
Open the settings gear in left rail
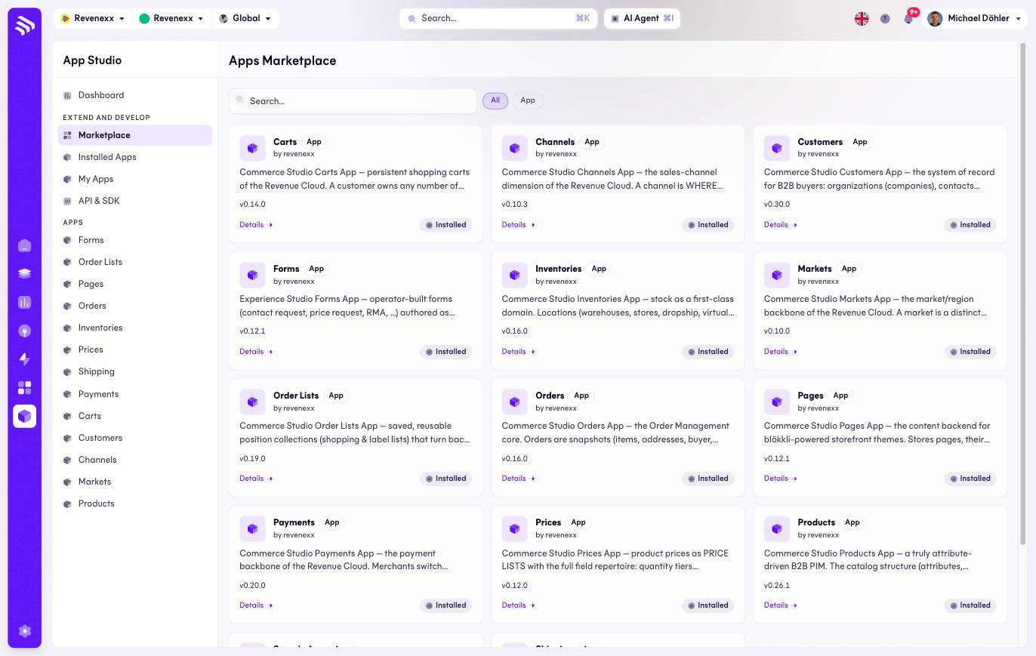point(24,631)
